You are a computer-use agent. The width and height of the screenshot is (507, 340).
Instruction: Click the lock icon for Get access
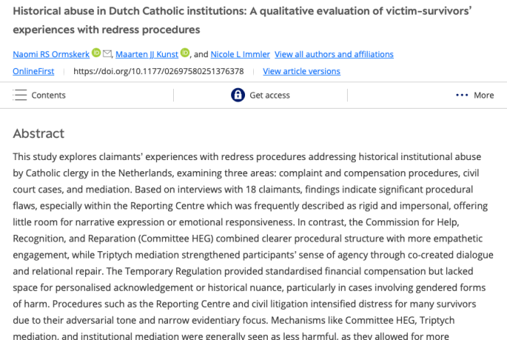click(x=238, y=95)
